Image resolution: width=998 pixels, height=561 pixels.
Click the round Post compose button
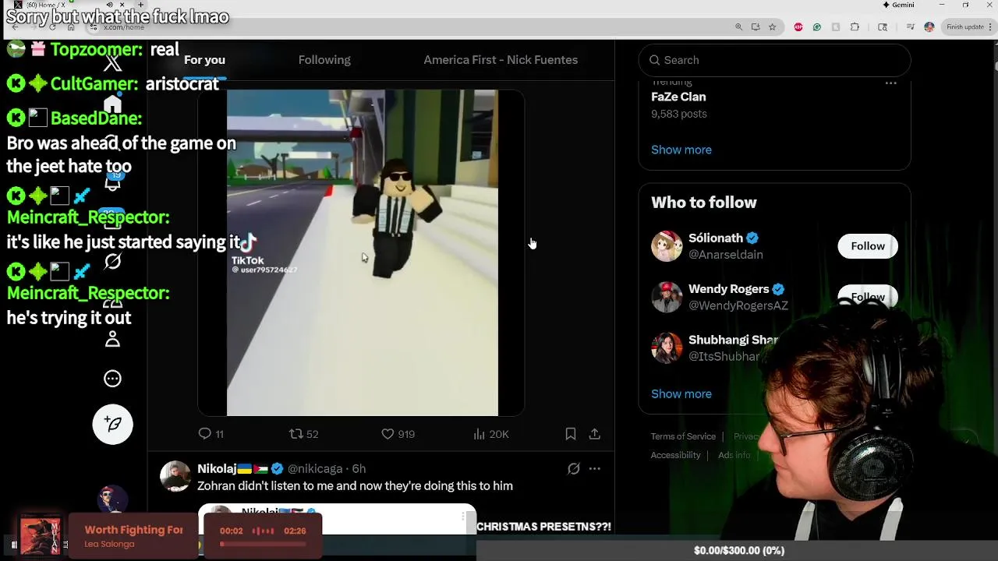coord(112,424)
